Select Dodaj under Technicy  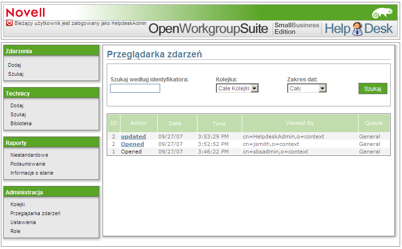(x=17, y=105)
